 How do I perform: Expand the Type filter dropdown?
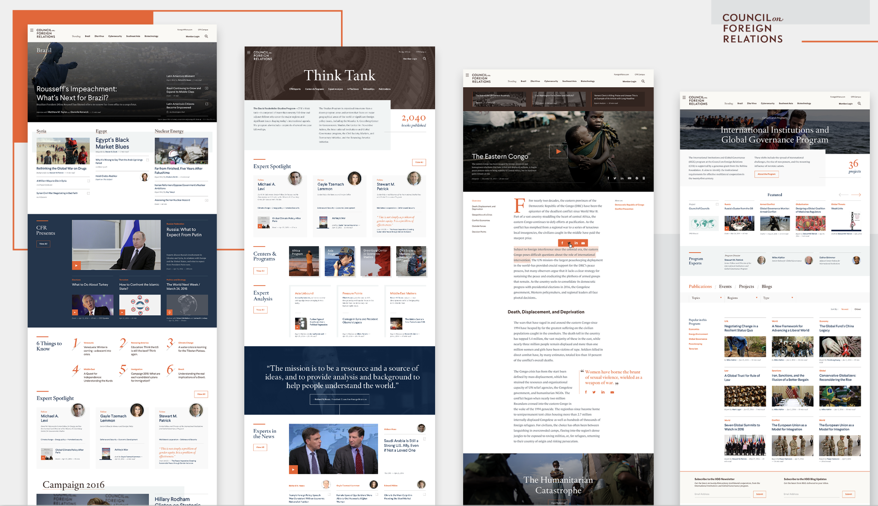[778, 298]
